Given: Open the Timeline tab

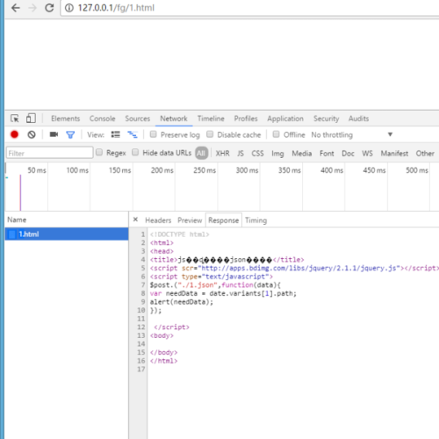Looking at the screenshot, I should (x=211, y=119).
